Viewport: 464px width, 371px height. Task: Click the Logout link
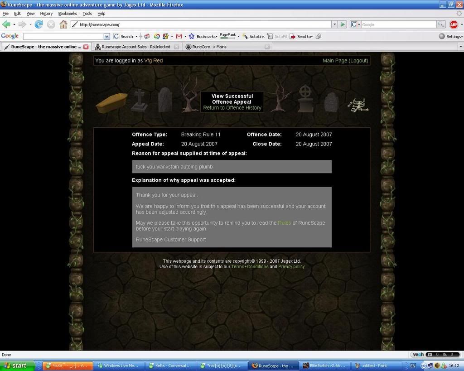[358, 61]
